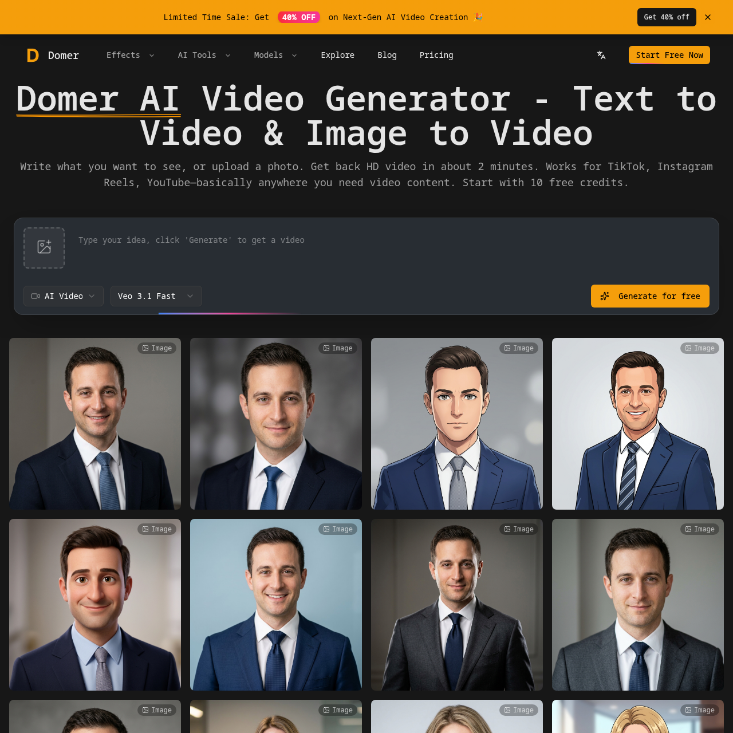
Task: Open the Blog link
Action: [x=387, y=55]
